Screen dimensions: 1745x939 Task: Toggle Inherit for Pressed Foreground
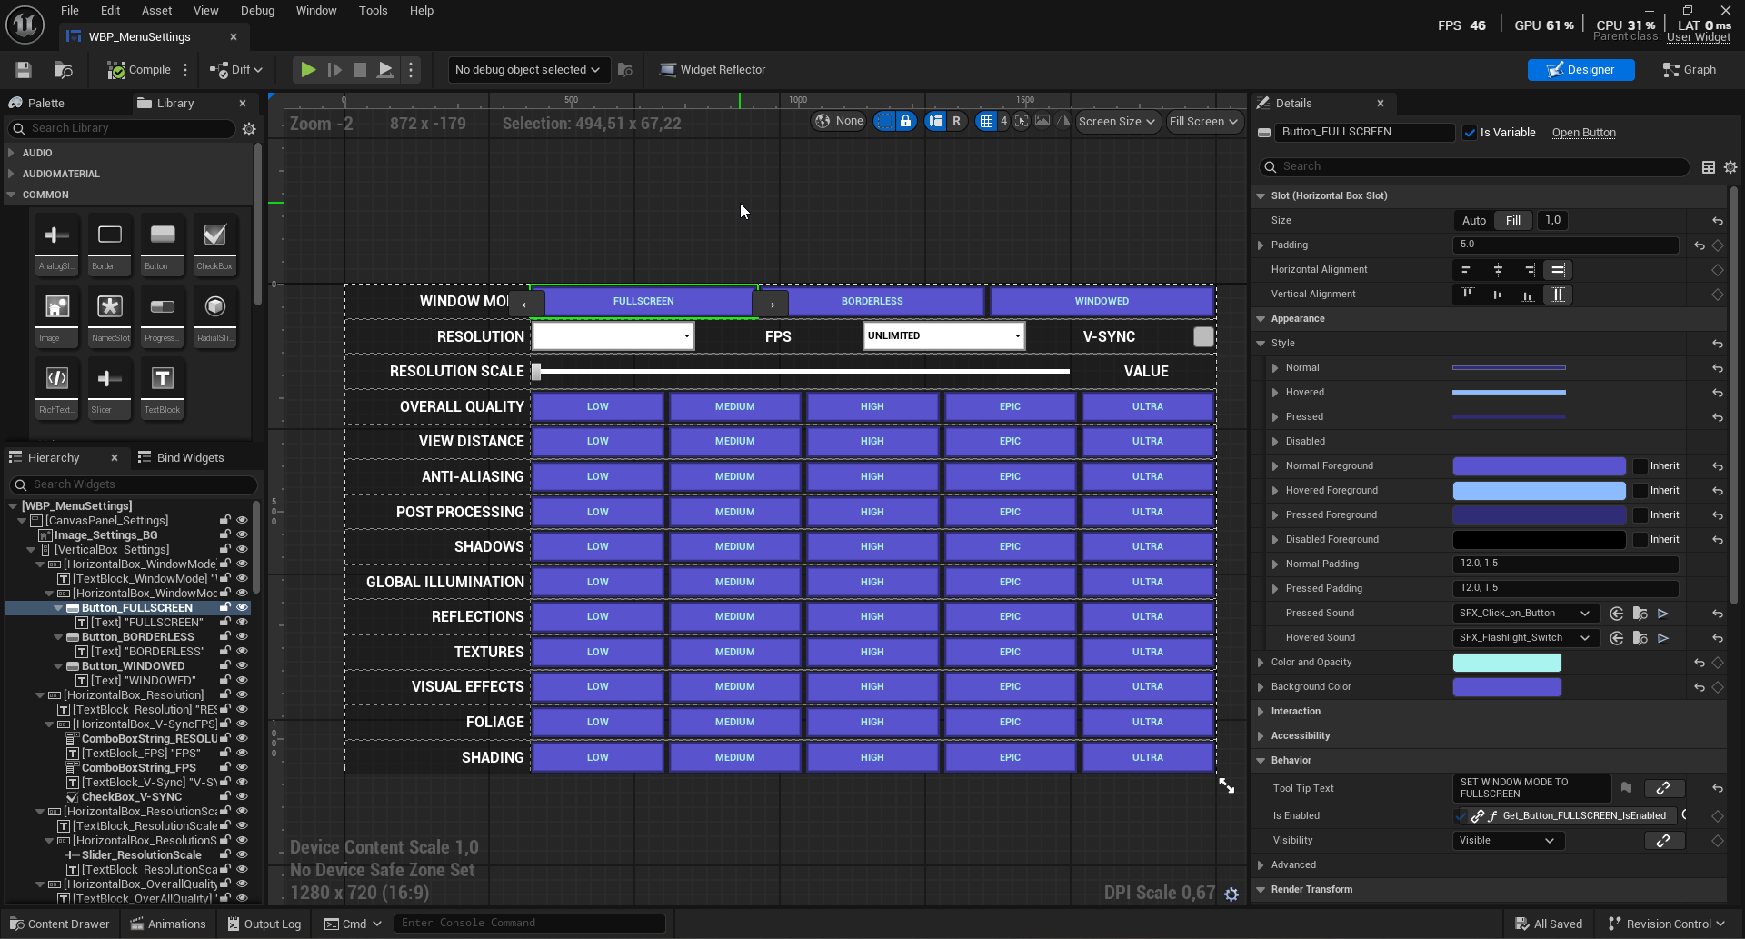(x=1640, y=515)
